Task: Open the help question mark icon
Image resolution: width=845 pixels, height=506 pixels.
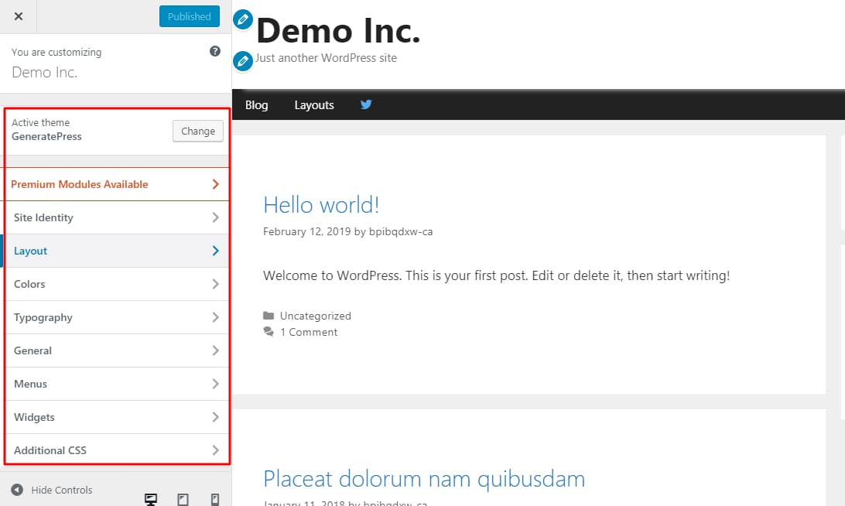Action: coord(215,52)
